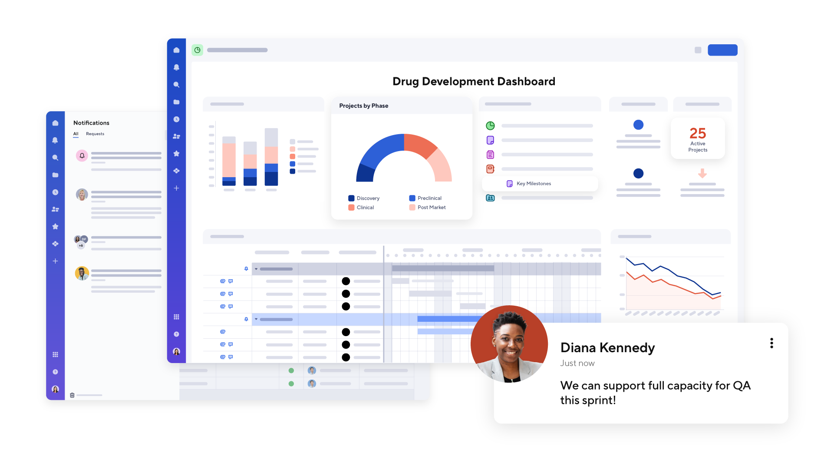Viewport: 834px width, 469px height.
Task: Open Recents using the clock icon
Action: 176,119
